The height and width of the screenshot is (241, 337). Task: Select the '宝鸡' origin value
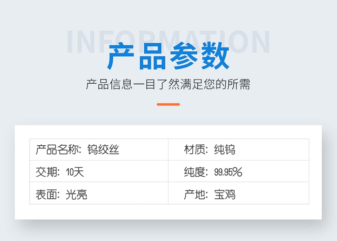pyautogui.click(x=225, y=194)
